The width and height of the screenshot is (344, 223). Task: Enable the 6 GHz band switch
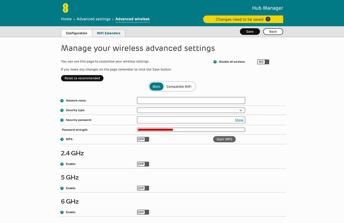coord(143,212)
